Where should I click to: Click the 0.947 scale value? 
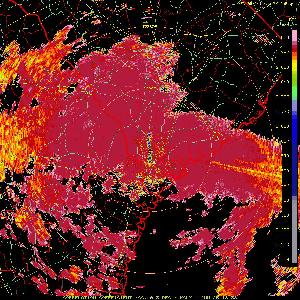(x=282, y=52)
